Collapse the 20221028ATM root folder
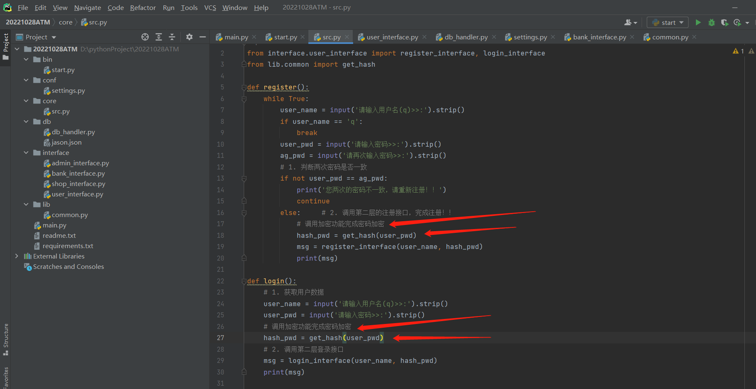The height and width of the screenshot is (389, 756). (x=17, y=49)
